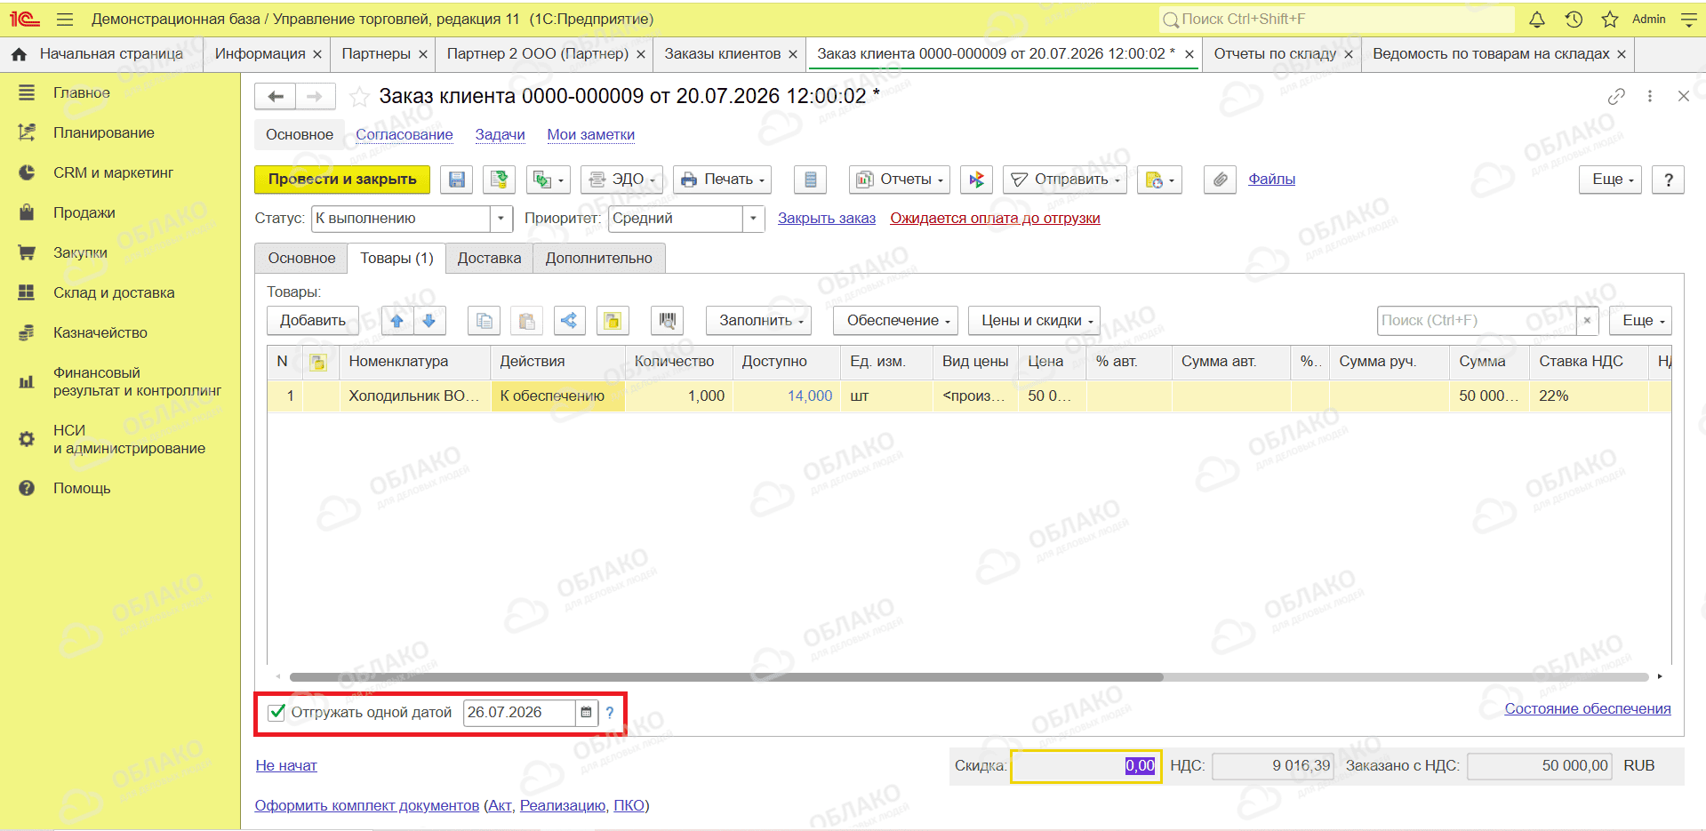
Task: Open the Обеспечение dropdown
Action: pos(896,321)
